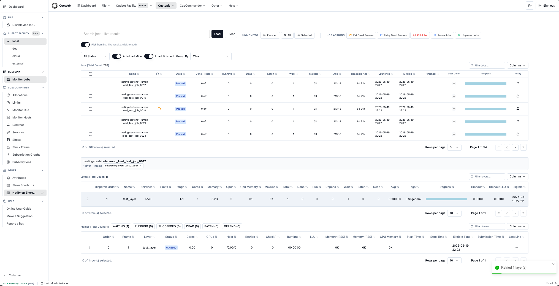Open jobs table Columns dropdown
Screen dimensions: 559x286
point(517,65)
